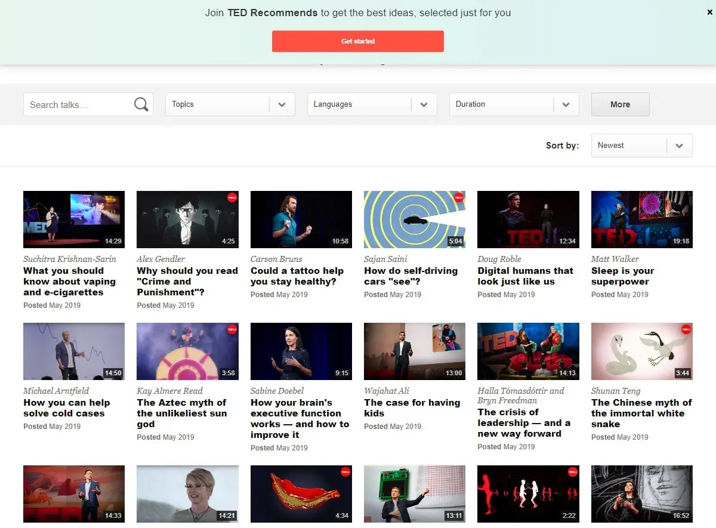716x528 pixels.
Task: Open Chinese white snake myth thumbnail
Action: pyautogui.click(x=642, y=351)
